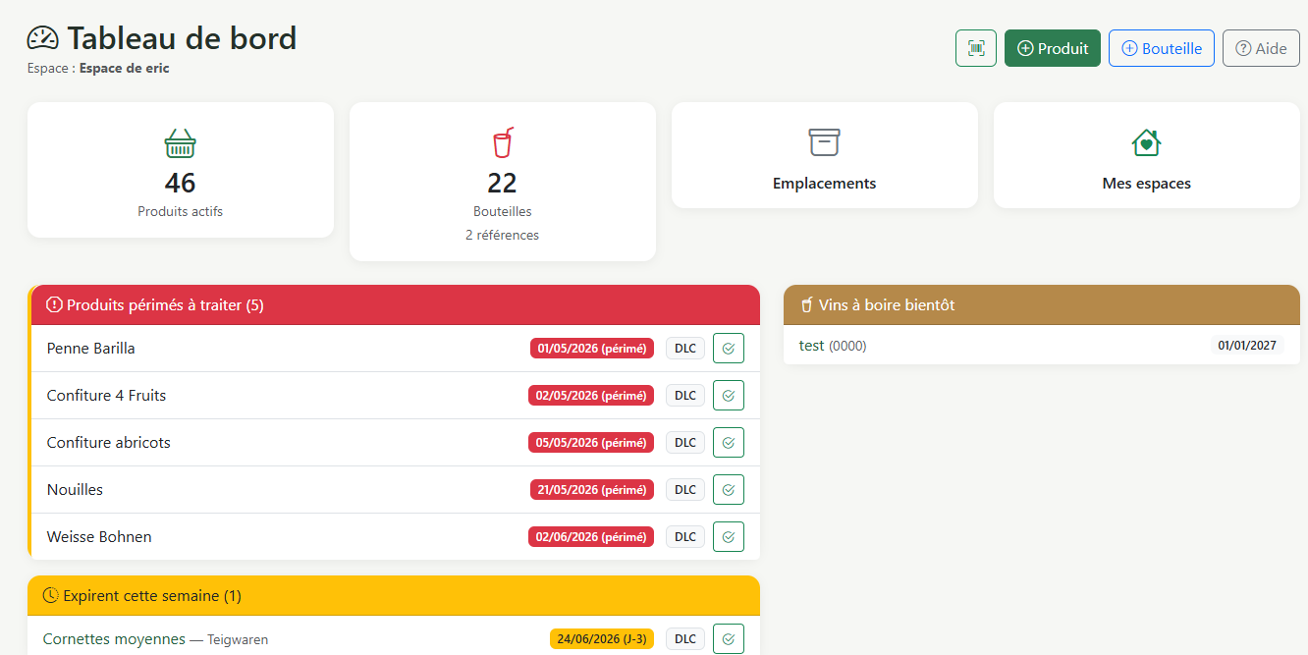The width and height of the screenshot is (1308, 655).
Task: Click the dashboard gauge icon beside the title
Action: 43,38
